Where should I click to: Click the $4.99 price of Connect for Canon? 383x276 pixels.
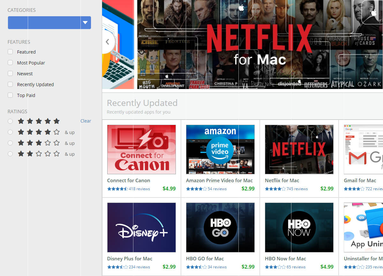coord(169,189)
